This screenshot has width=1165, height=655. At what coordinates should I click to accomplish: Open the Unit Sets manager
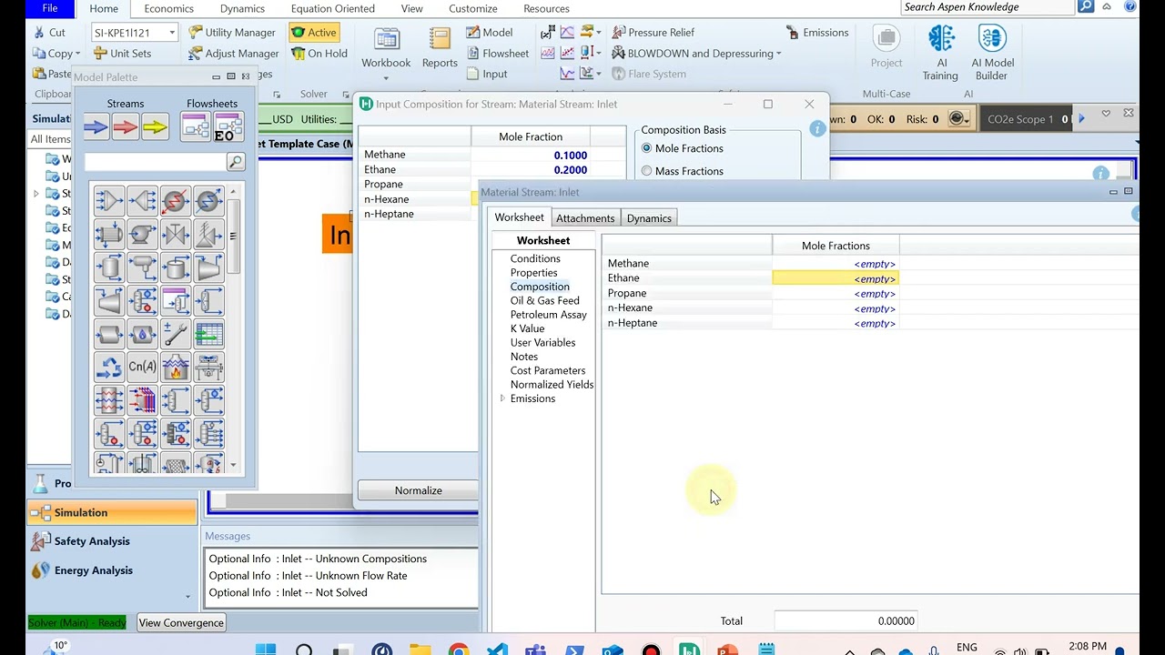pos(121,54)
